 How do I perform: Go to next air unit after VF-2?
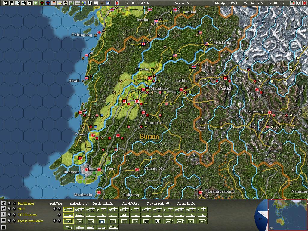pyautogui.click(x=14, y=209)
